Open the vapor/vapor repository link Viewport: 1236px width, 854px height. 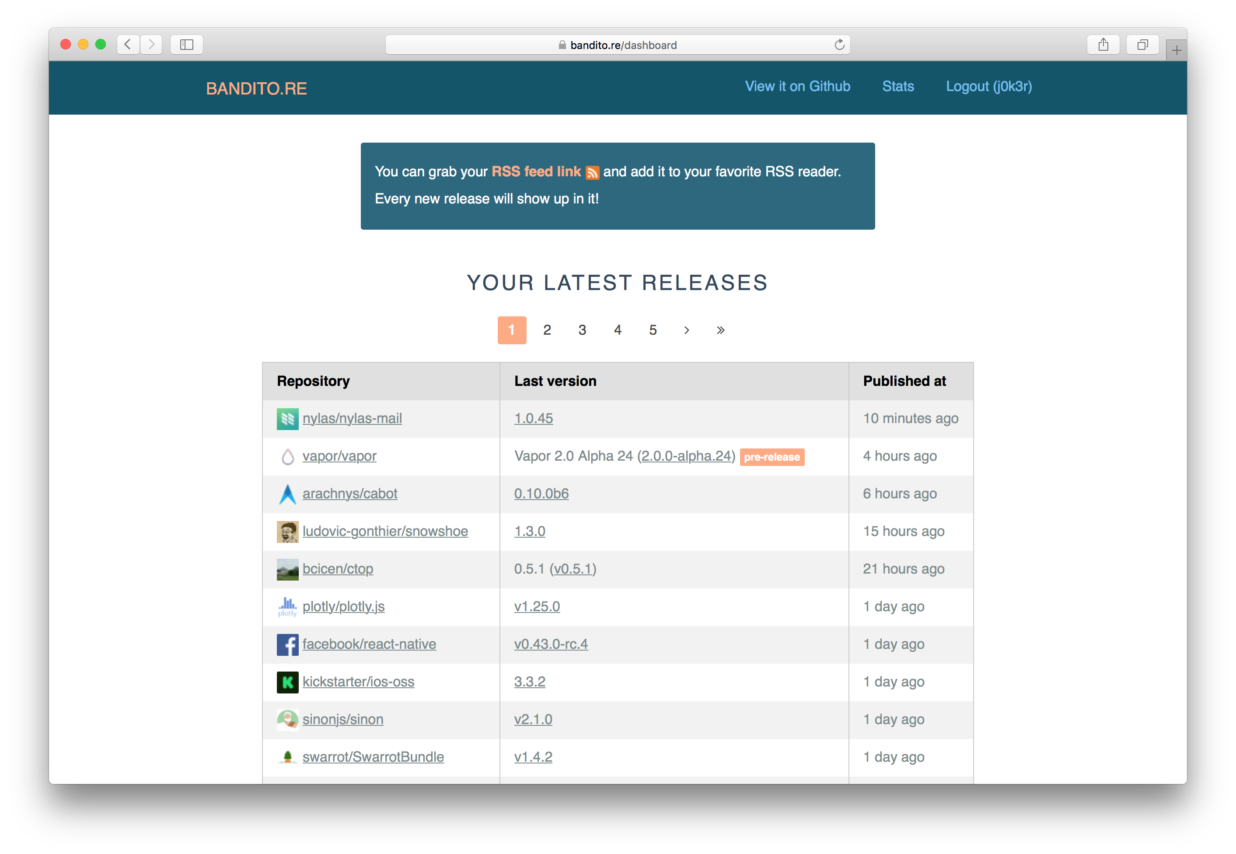[339, 456]
